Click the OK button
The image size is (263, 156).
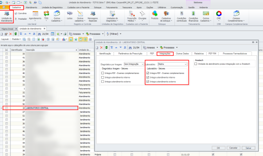coord(218,148)
